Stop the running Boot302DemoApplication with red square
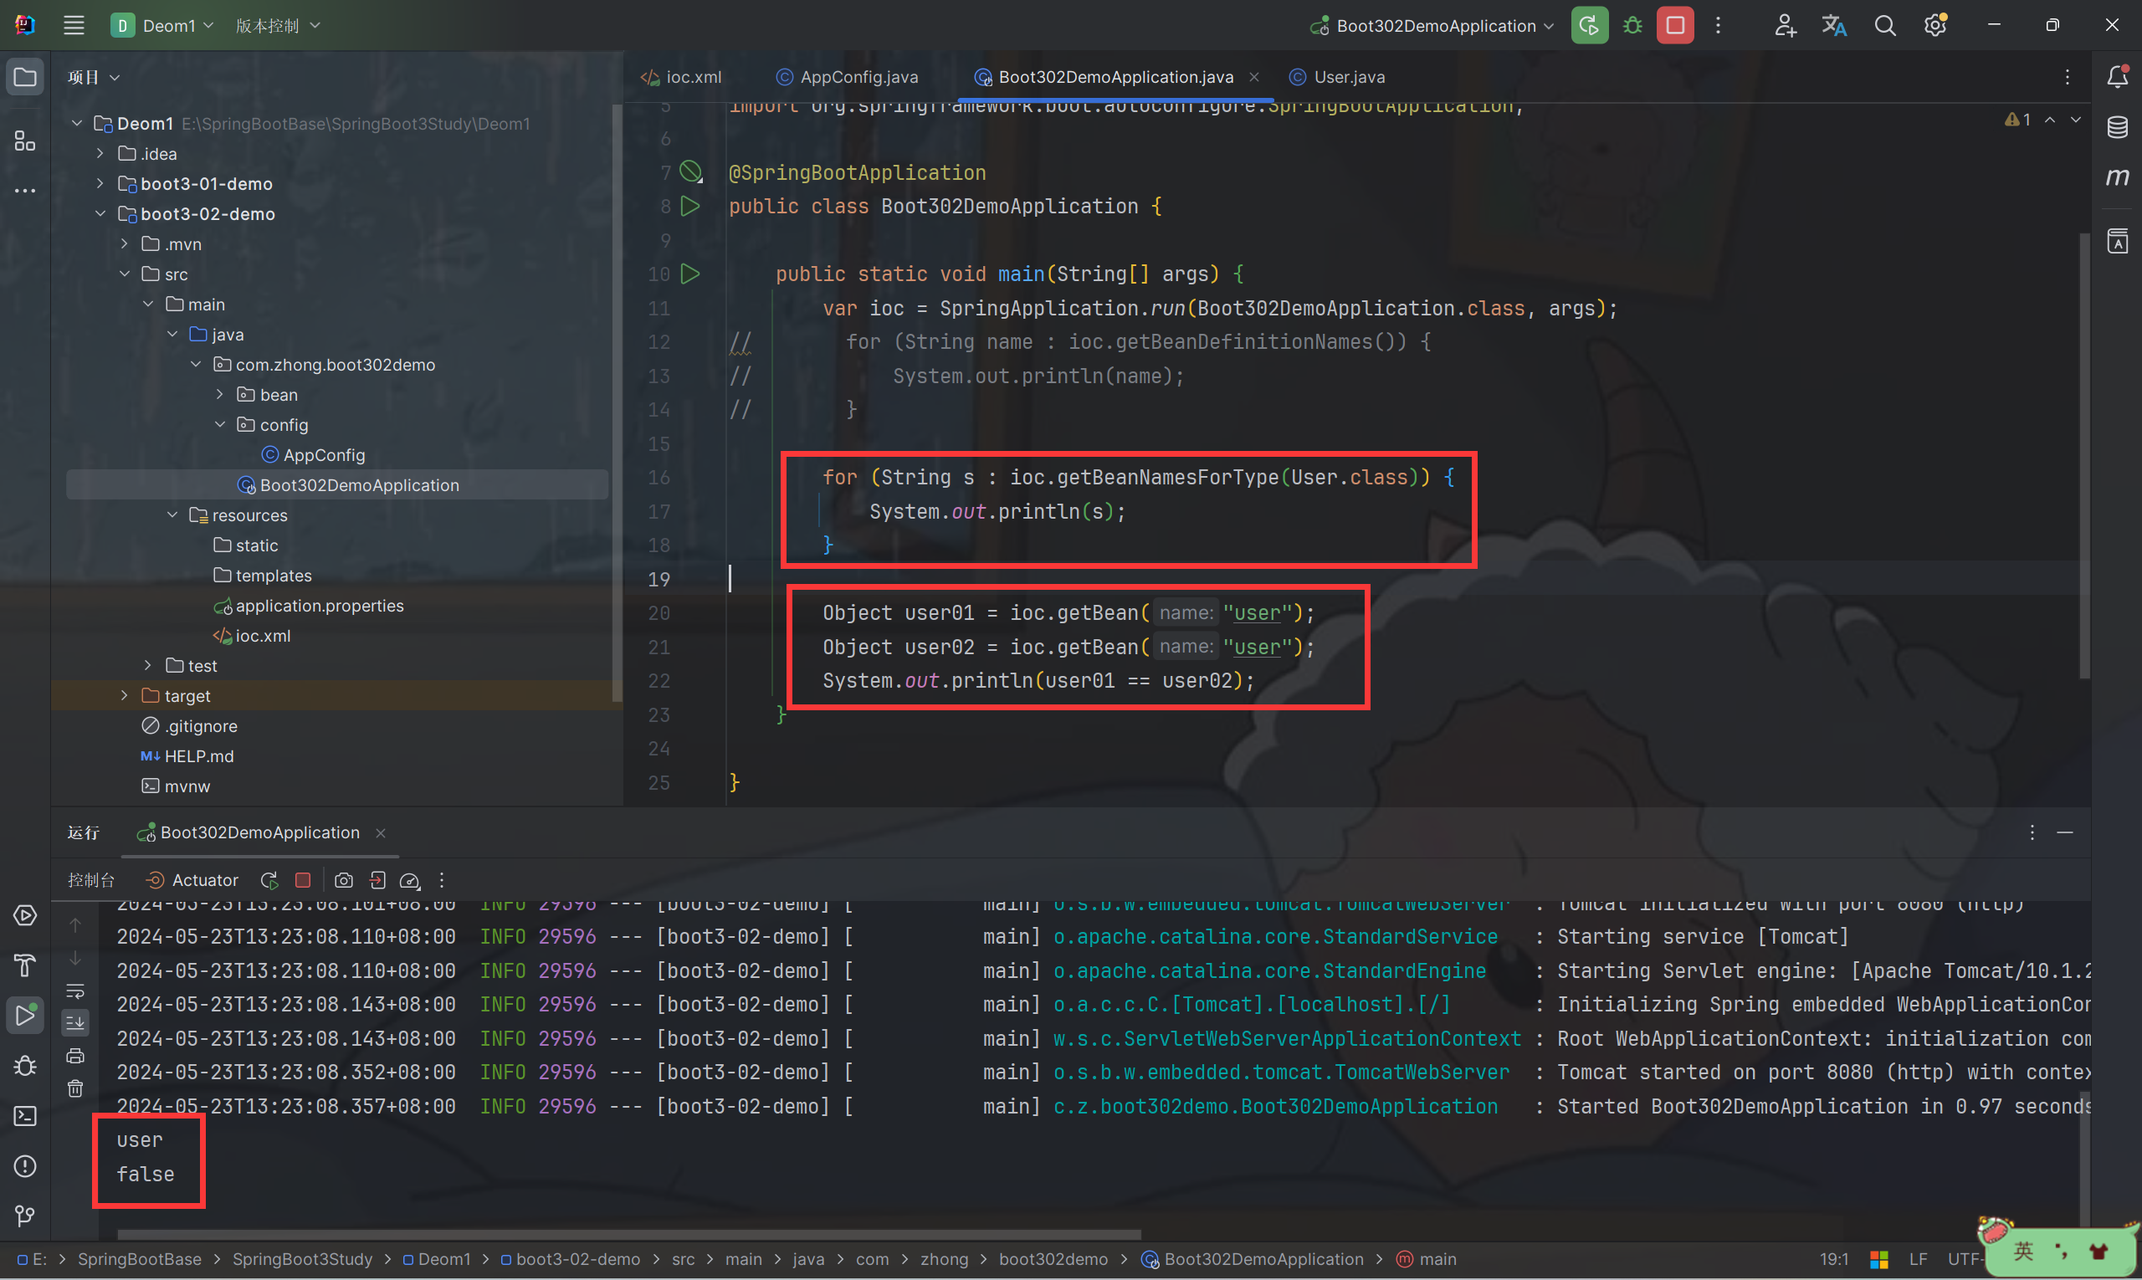The width and height of the screenshot is (2142, 1280). pos(1674,26)
